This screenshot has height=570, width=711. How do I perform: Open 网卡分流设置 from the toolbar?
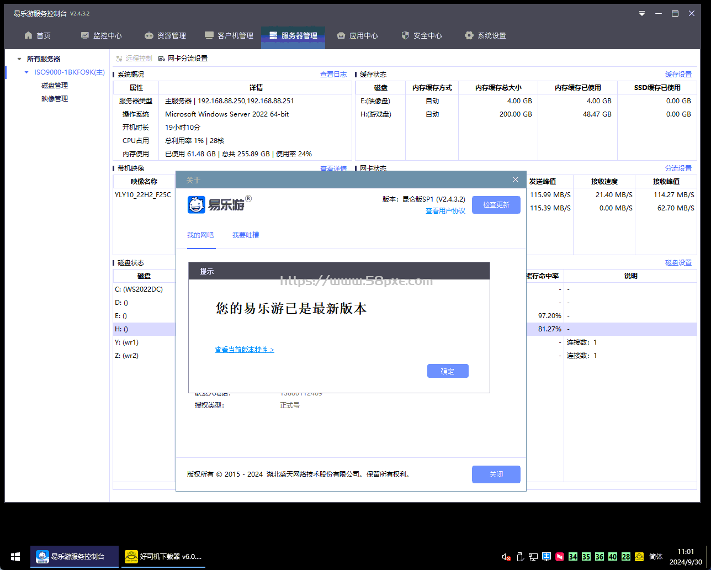pyautogui.click(x=183, y=59)
